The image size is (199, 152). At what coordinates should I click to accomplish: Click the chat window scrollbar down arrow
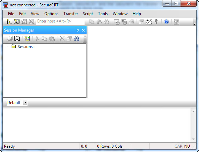(193, 139)
